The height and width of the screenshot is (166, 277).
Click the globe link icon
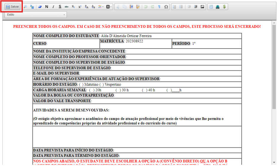point(218,7)
